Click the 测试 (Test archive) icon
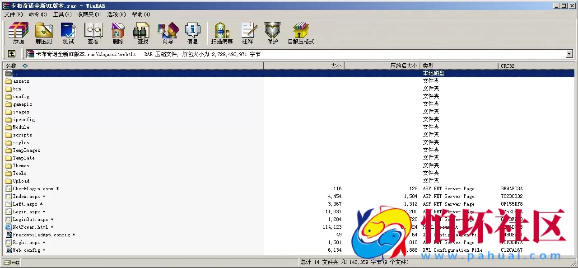The height and width of the screenshot is (268, 578). point(68,32)
